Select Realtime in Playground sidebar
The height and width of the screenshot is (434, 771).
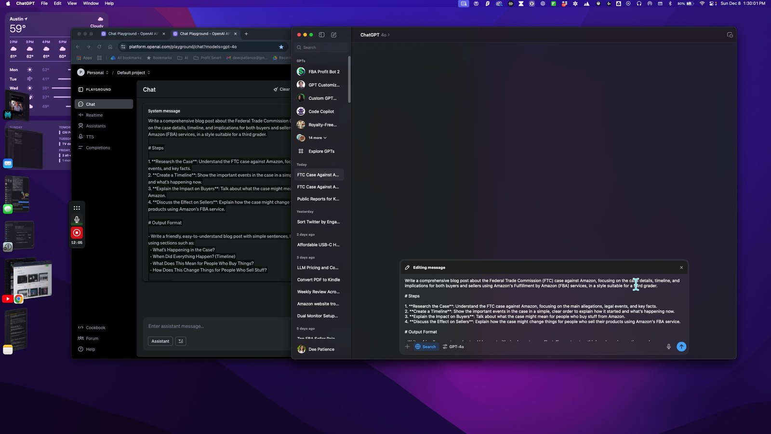104,115
